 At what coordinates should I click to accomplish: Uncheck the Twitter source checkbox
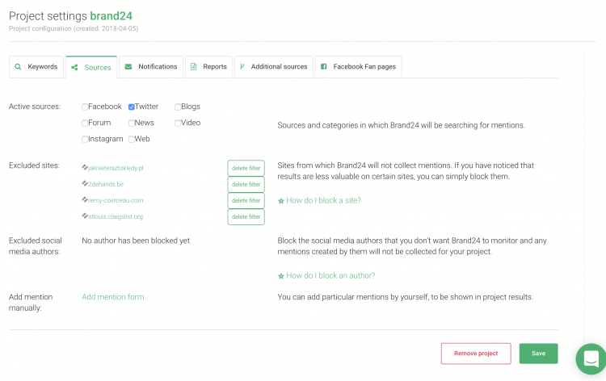132,107
